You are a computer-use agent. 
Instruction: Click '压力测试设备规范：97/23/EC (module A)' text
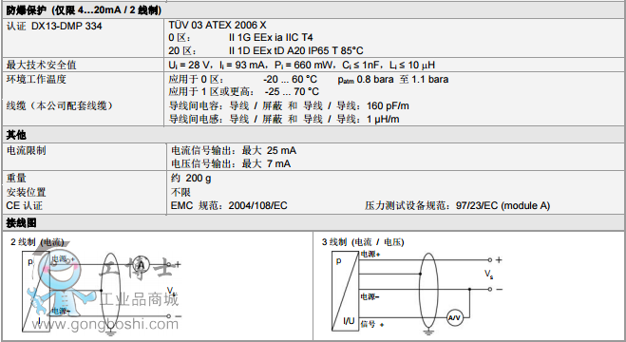457,206
